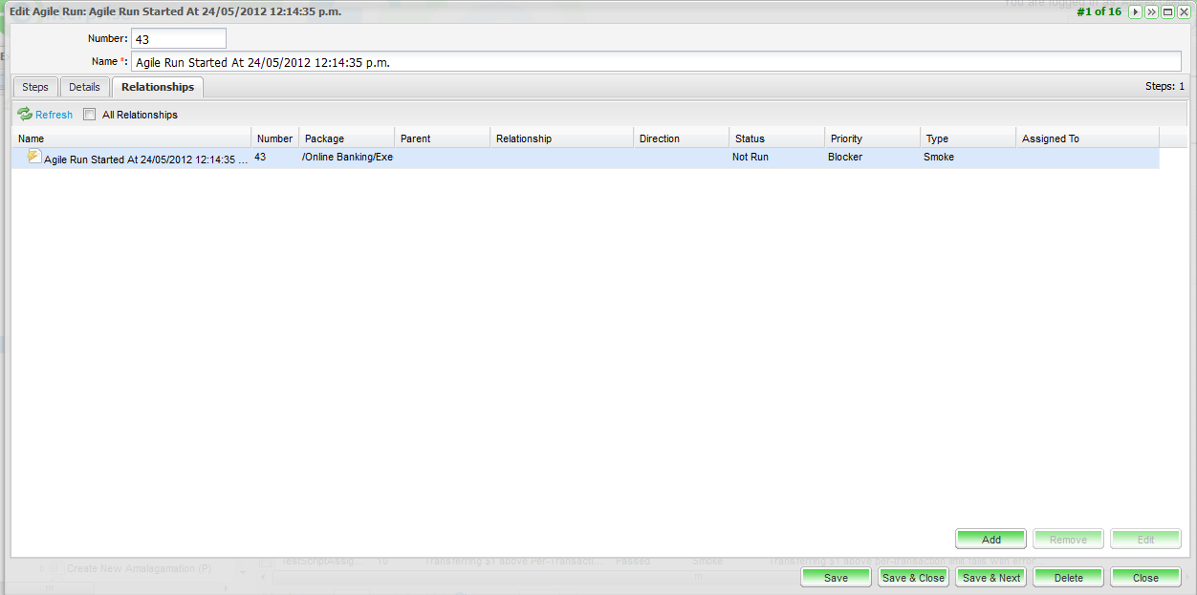This screenshot has width=1197, height=595.
Task: Click into the Name text field
Action: 655,62
